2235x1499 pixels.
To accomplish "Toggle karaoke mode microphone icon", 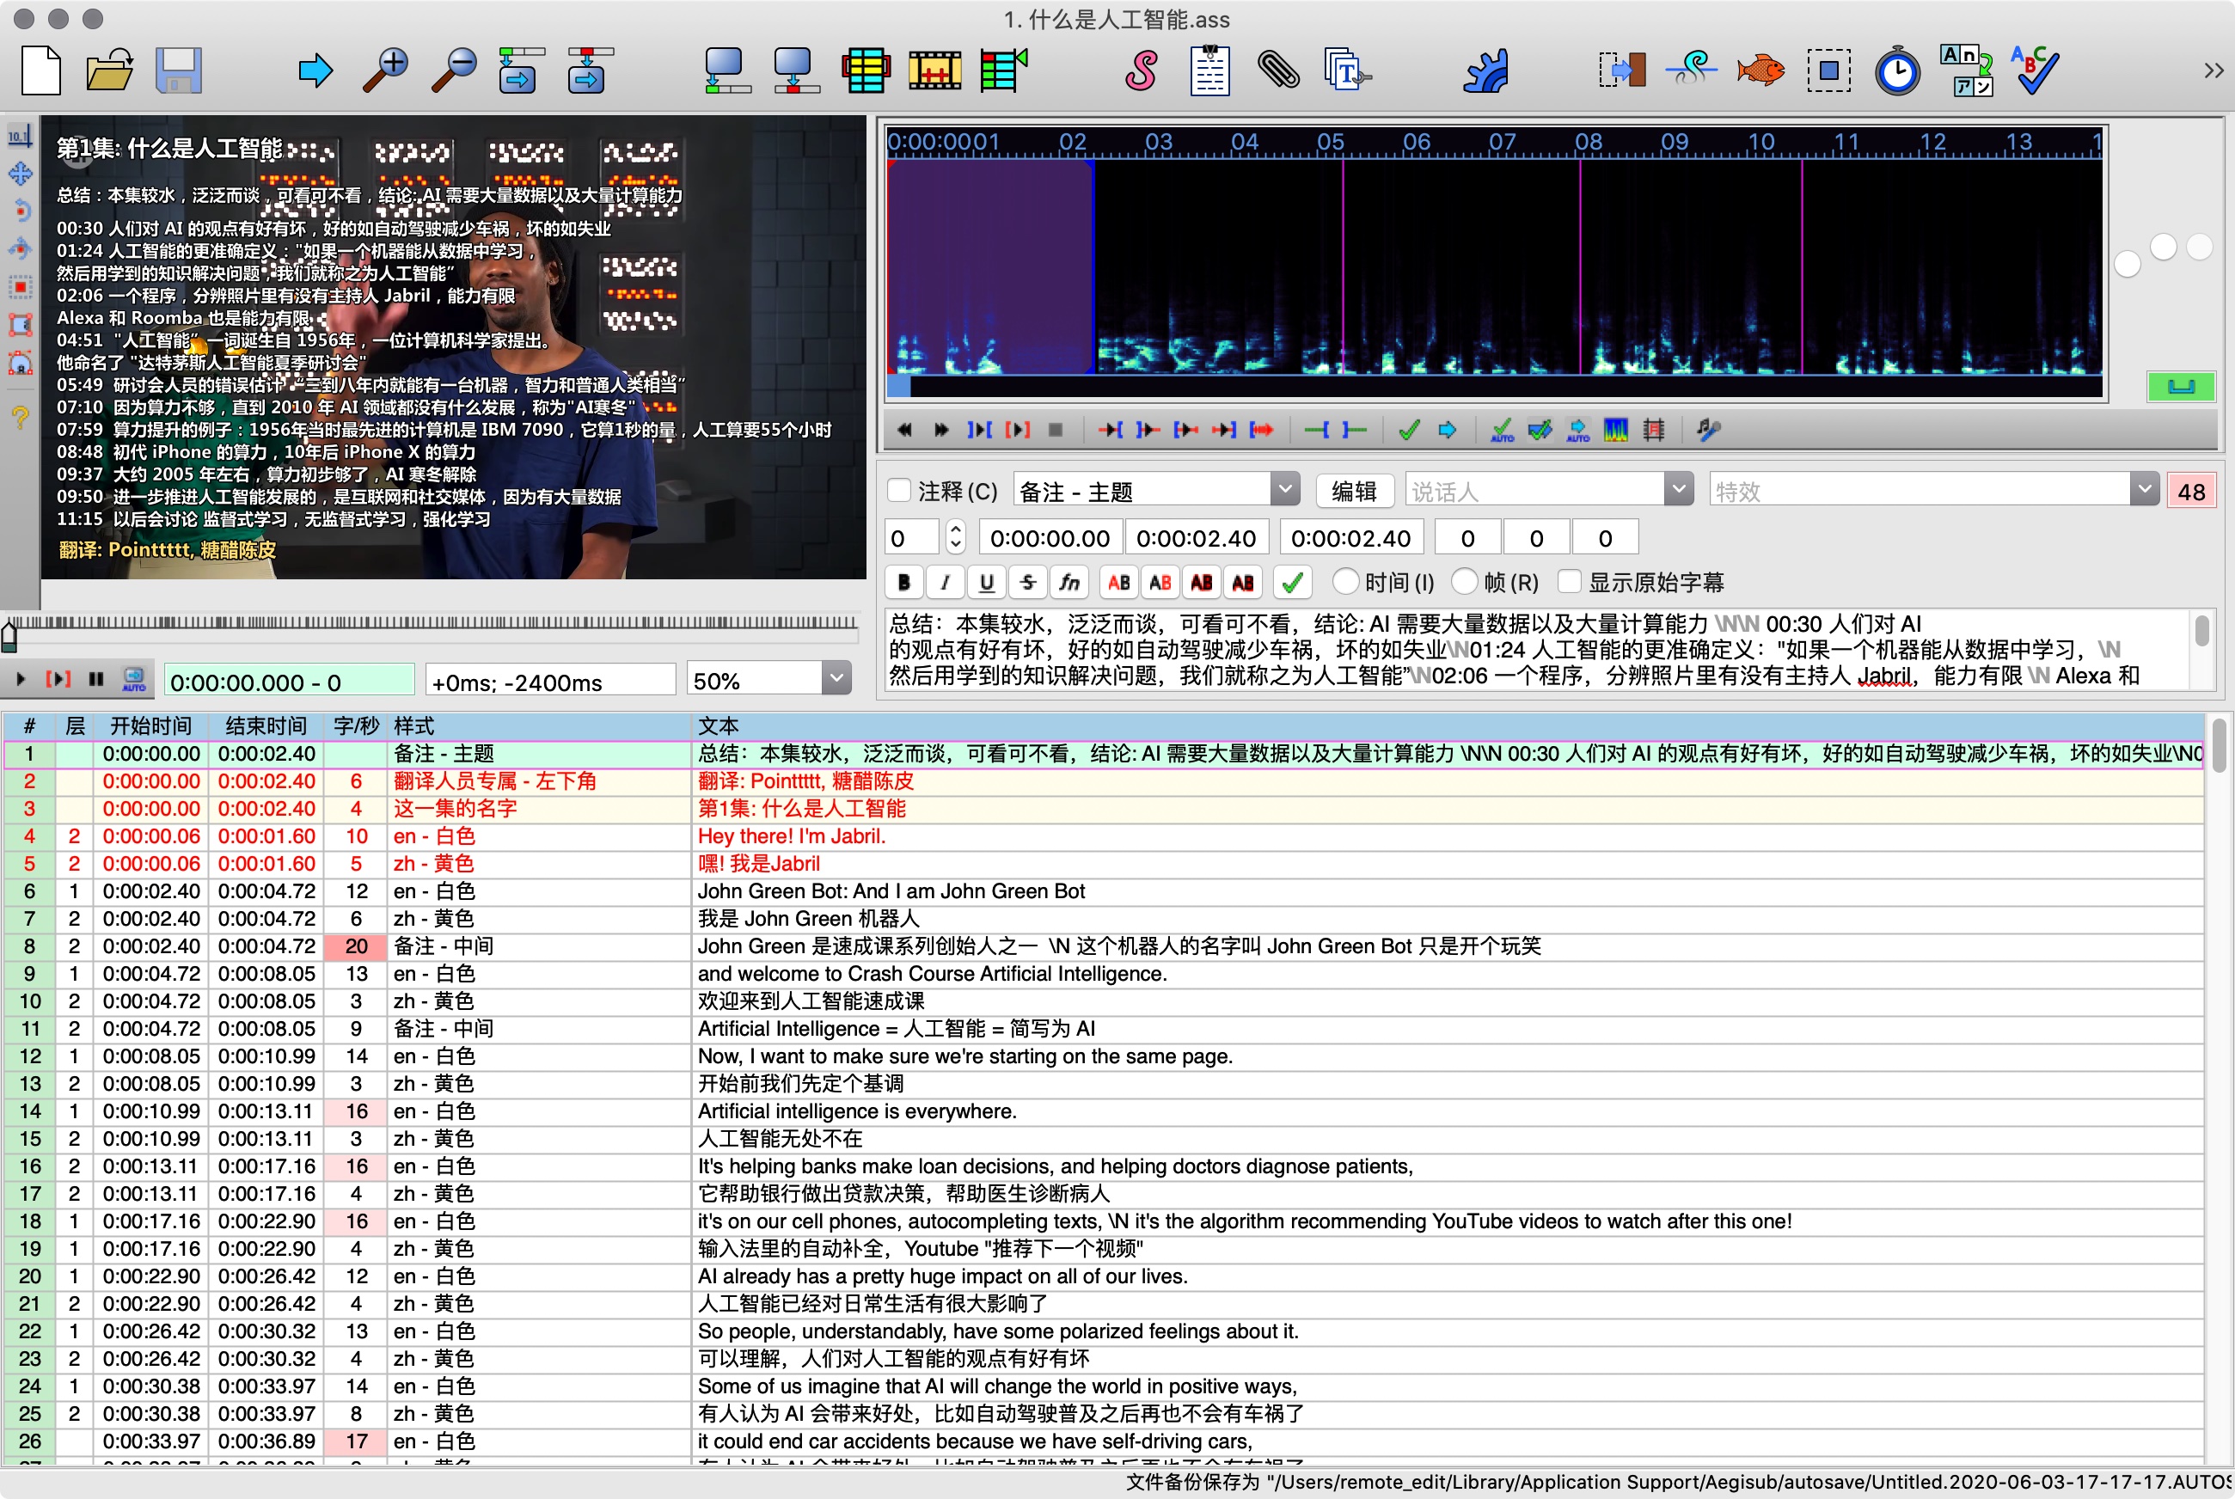I will point(1709,431).
